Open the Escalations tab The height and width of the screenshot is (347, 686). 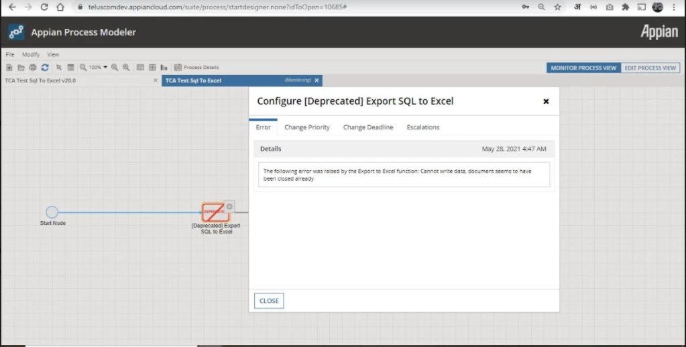point(423,127)
